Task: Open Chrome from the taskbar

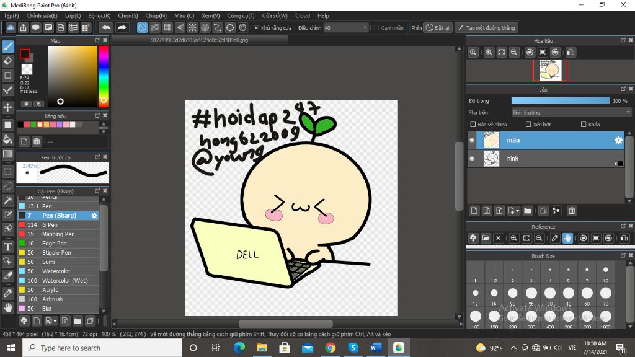Action: click(330, 348)
